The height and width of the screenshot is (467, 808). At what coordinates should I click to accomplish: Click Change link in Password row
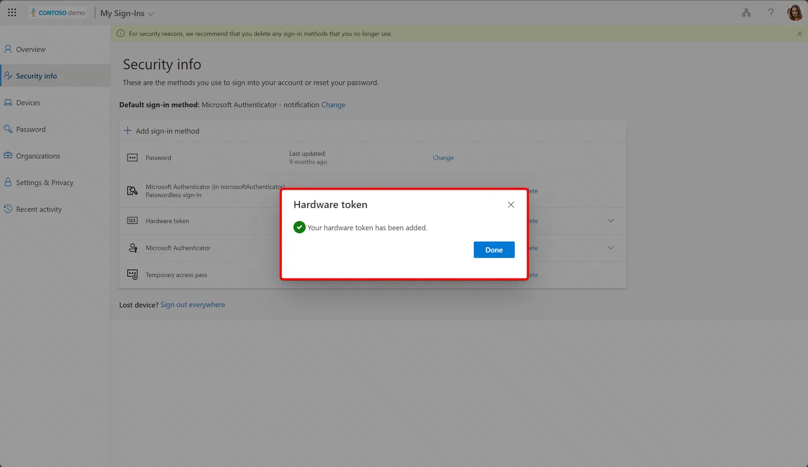point(443,158)
